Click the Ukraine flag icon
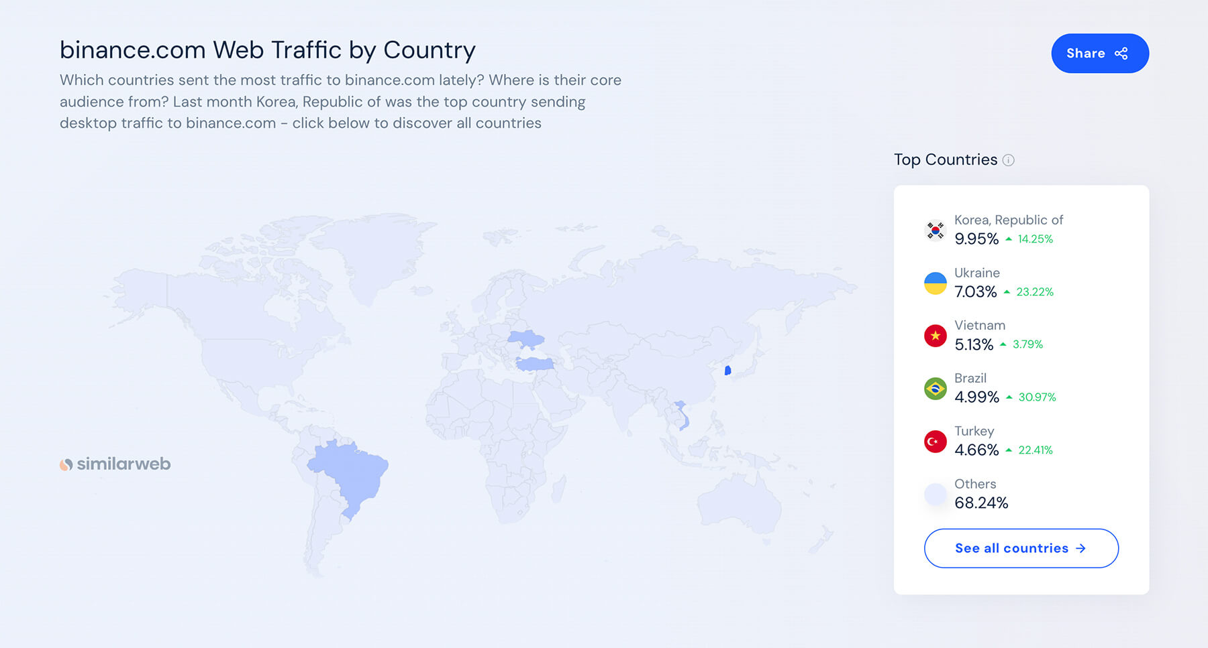 [935, 283]
